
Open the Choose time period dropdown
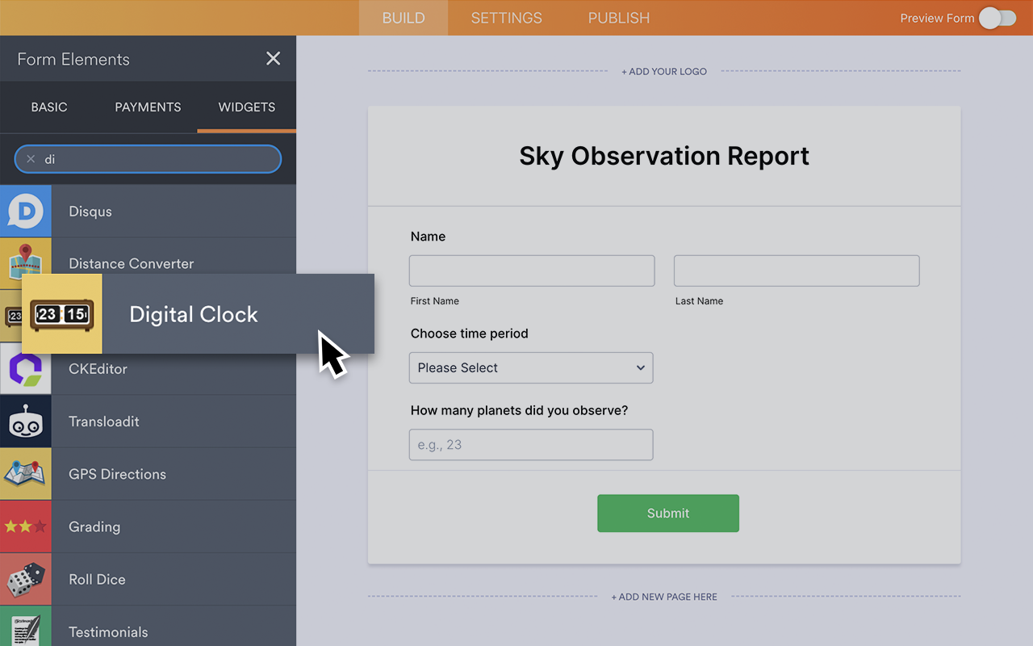(531, 367)
